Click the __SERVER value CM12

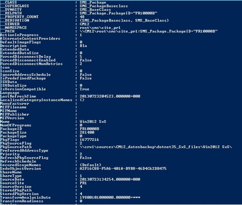tap(84, 24)
